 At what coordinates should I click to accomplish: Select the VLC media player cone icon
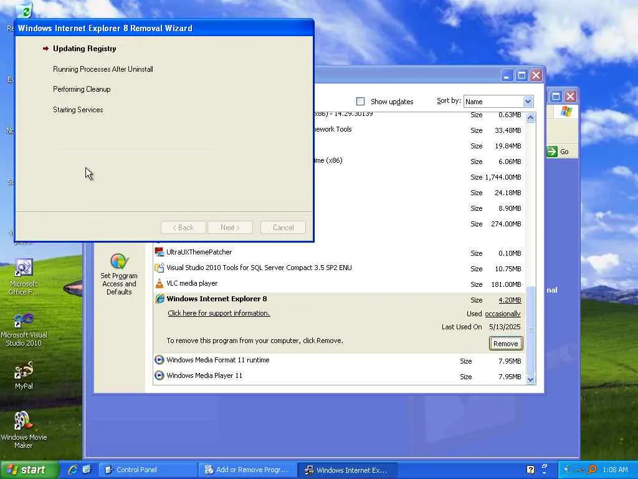(159, 283)
